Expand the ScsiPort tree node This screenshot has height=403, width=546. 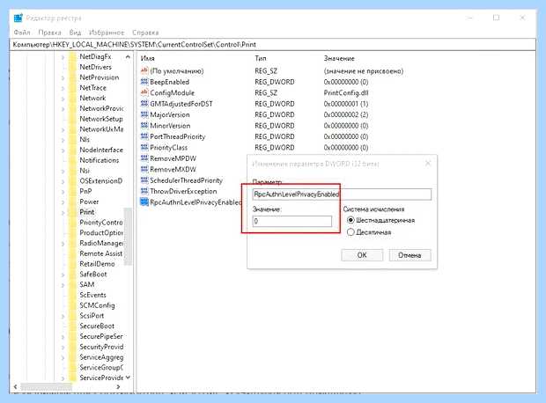click(x=63, y=316)
